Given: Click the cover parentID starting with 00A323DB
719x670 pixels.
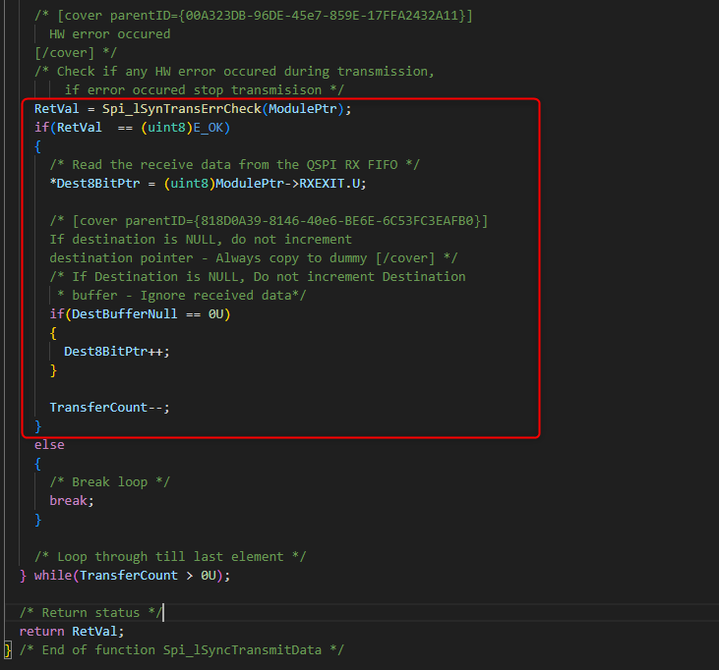Looking at the screenshot, I should coord(254,15).
